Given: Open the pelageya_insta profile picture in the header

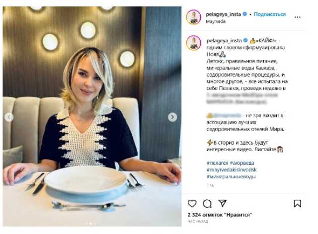Looking at the screenshot, I should click(x=193, y=17).
